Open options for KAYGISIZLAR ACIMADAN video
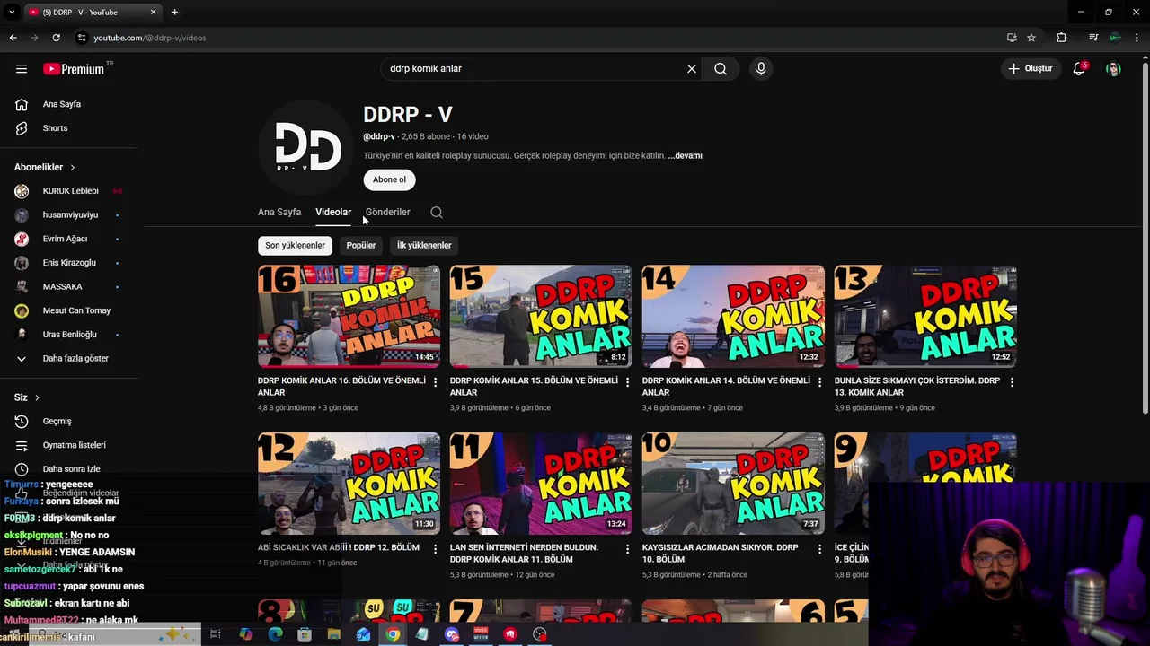Viewport: 1150px width, 646px height. [820, 548]
